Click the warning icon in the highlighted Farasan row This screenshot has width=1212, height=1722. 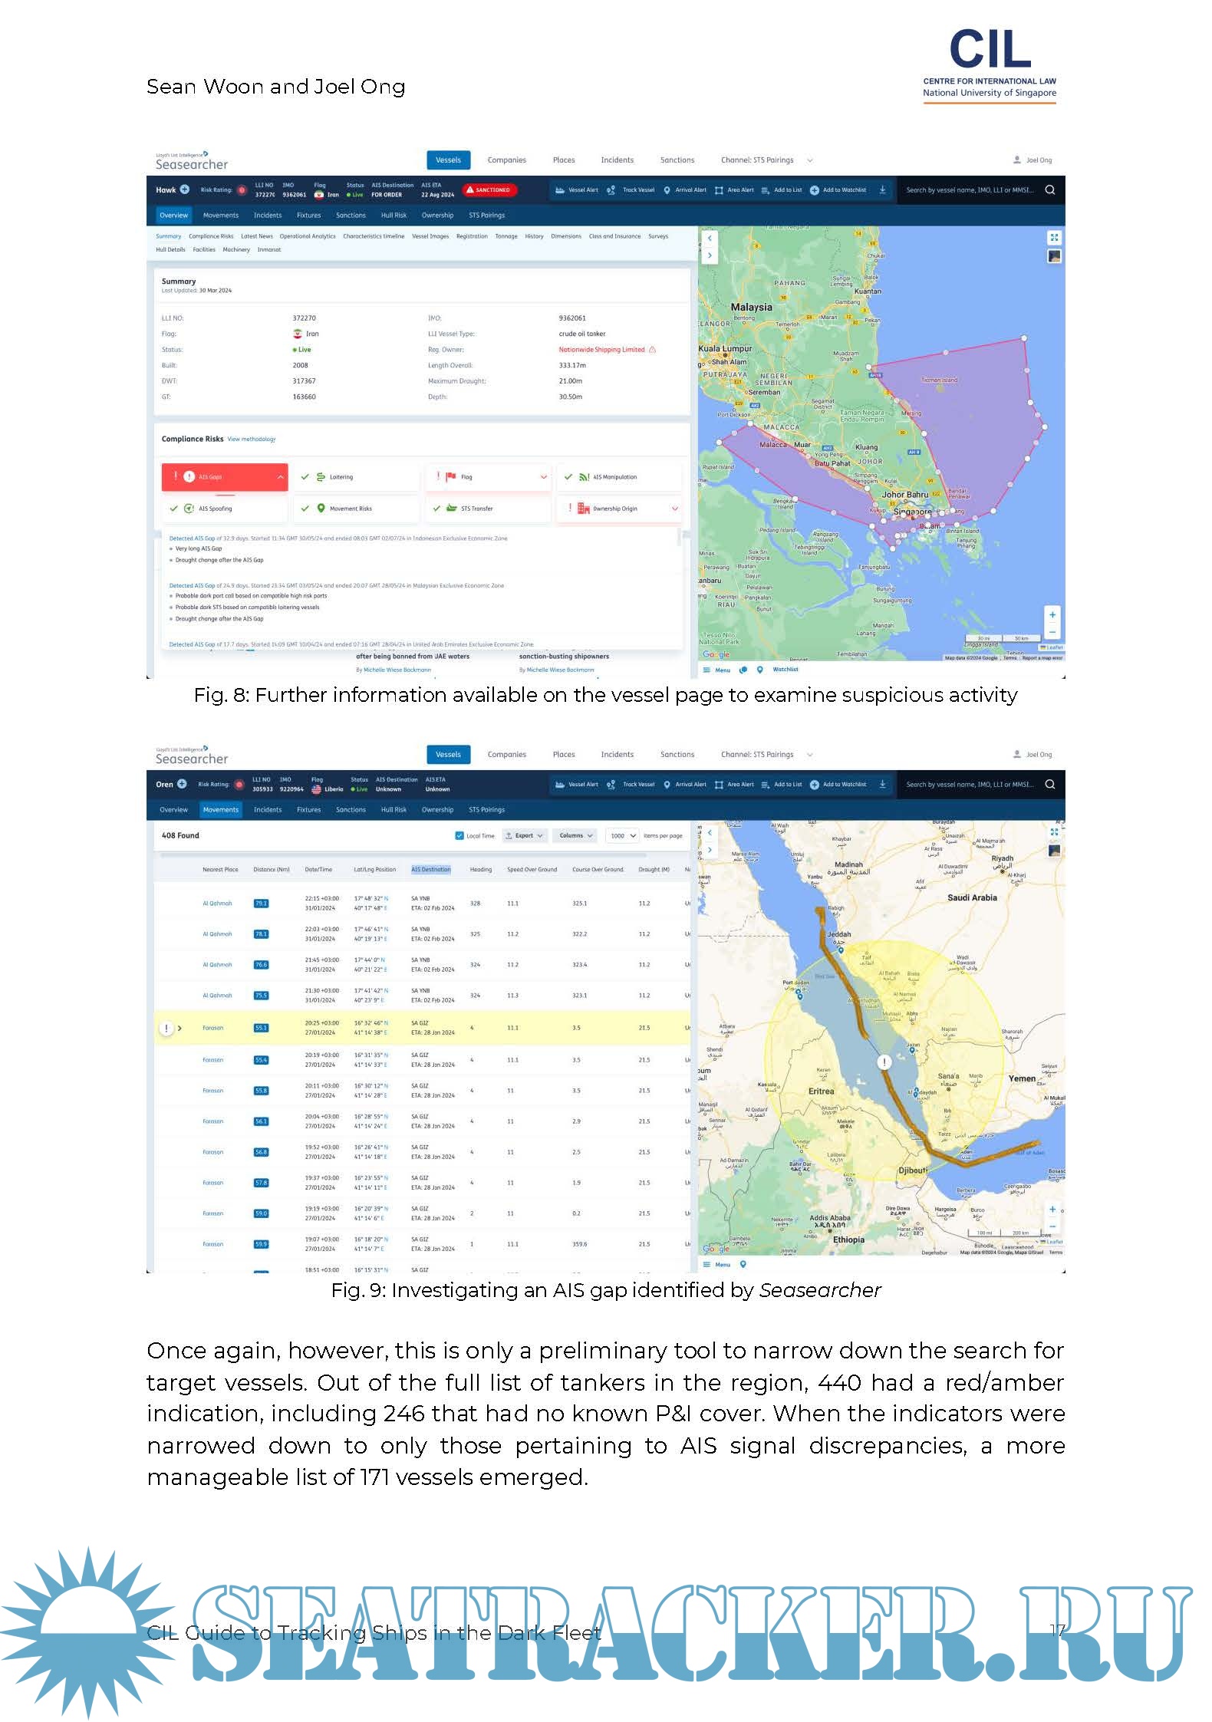pos(166,1028)
